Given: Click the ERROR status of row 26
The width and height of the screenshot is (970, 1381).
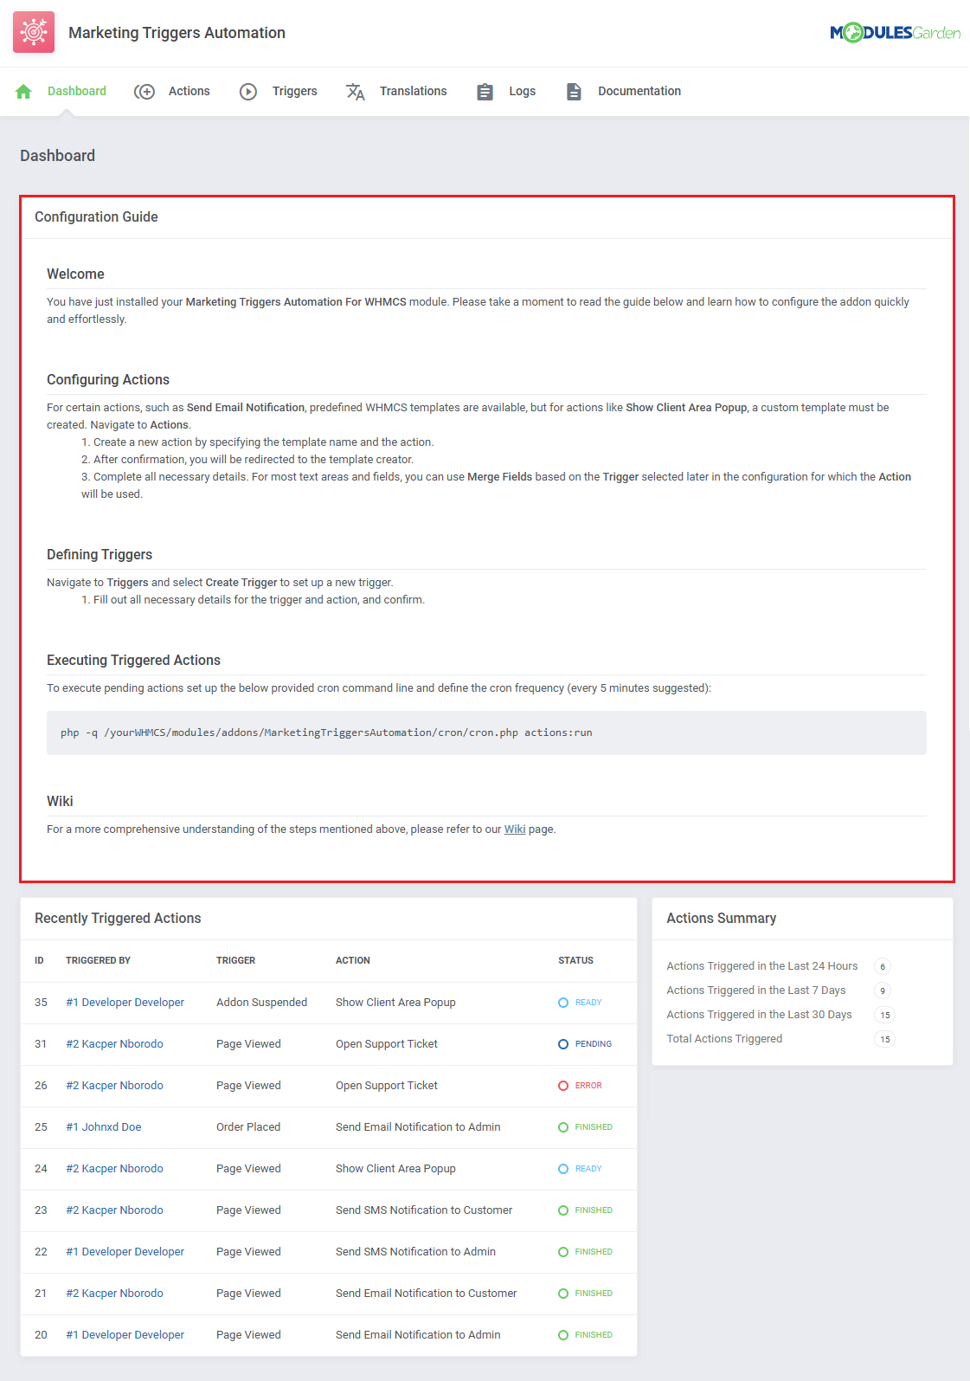Looking at the screenshot, I should pos(580,1085).
